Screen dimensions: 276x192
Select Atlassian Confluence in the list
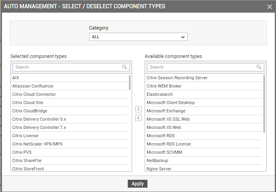click(x=70, y=86)
